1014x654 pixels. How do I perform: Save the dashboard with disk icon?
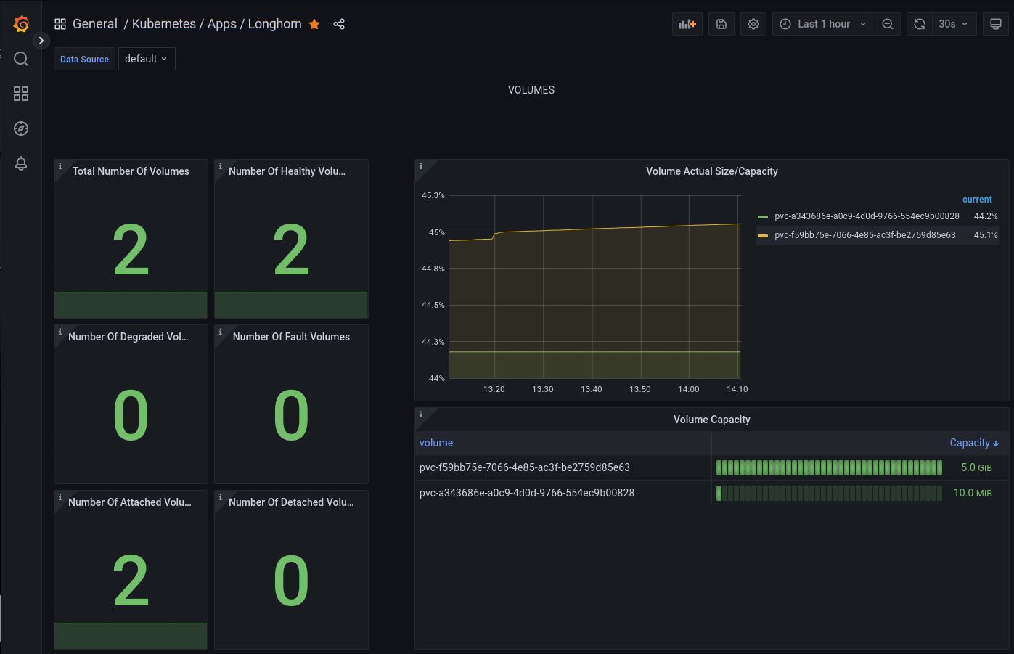pyautogui.click(x=721, y=24)
